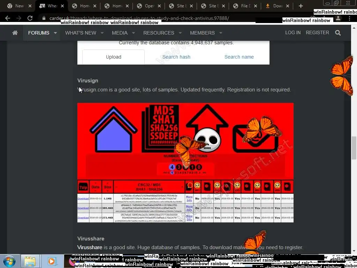Image resolution: width=357 pixels, height=268 pixels.
Task: Expand the MEMBERS dropdown arrow
Action: (221, 33)
